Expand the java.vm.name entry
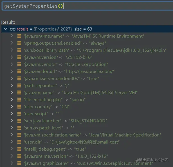173x167 pixels. coord(12,92)
